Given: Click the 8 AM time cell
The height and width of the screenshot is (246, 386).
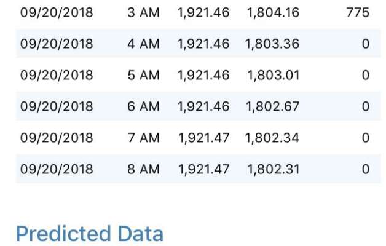Looking at the screenshot, I should [143, 169].
